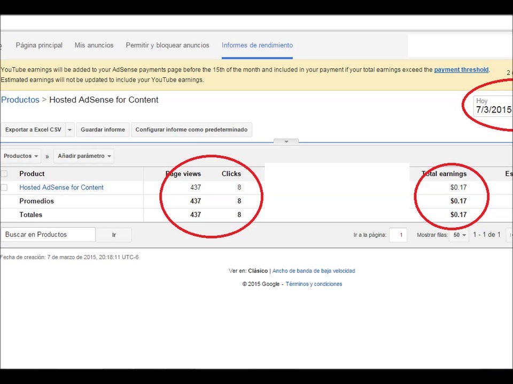This screenshot has height=384, width=513.
Task: Click Configurar informe como predeterminado
Action: click(x=191, y=130)
